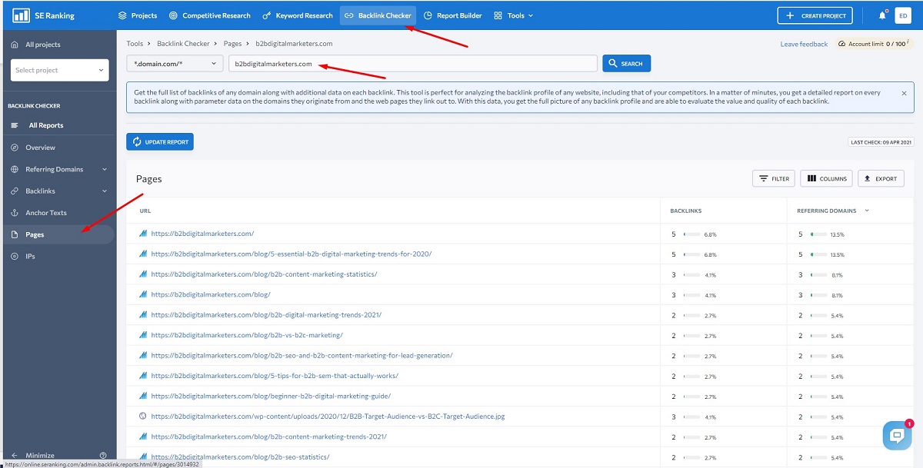The width and height of the screenshot is (923, 468).
Task: Expand the Referring Domains sidebar section
Action: tap(105, 169)
